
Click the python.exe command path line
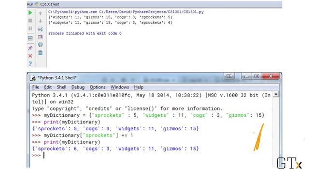pos(126,12)
